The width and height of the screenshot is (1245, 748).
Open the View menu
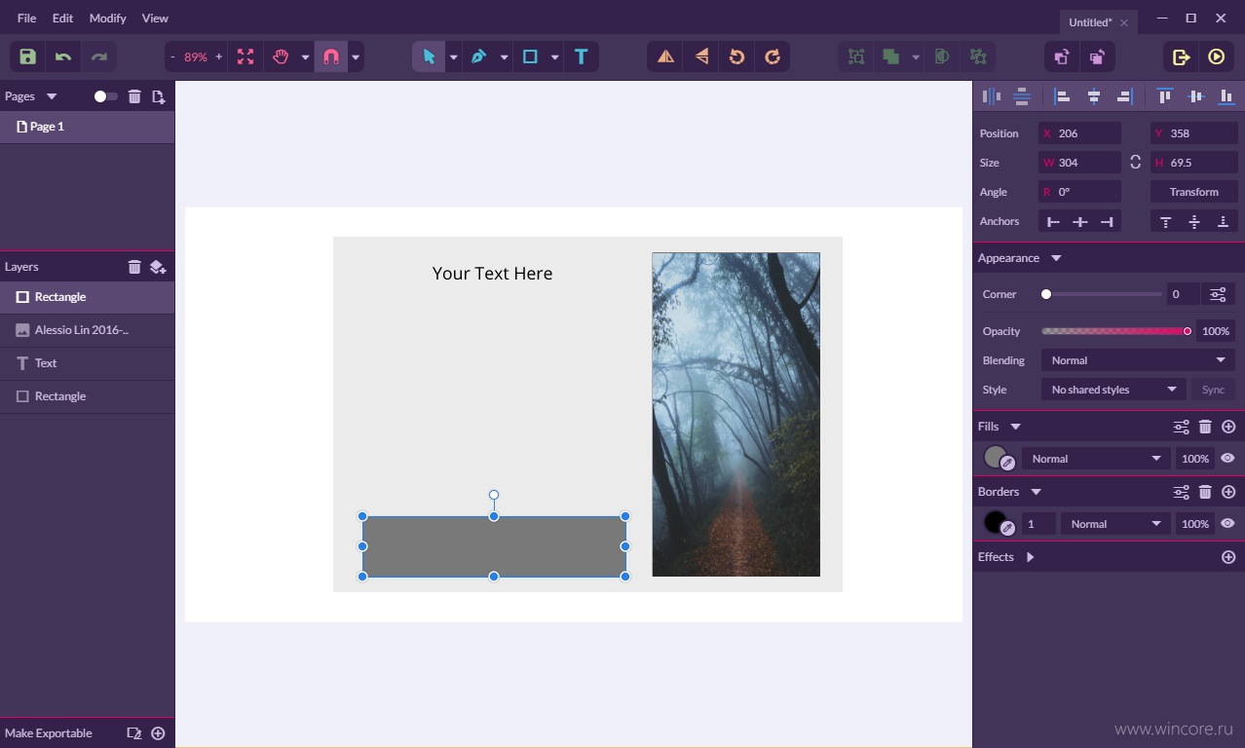(x=155, y=19)
